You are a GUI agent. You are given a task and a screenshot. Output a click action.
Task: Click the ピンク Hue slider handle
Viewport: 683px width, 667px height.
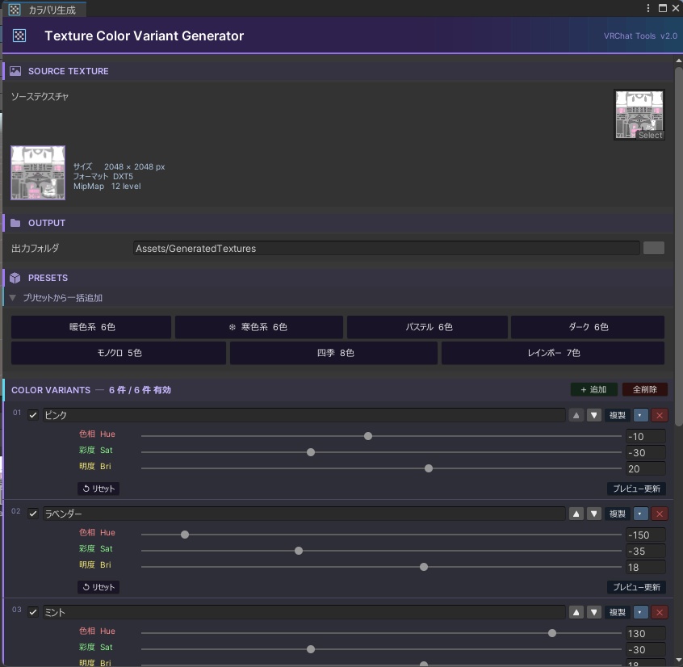pyautogui.click(x=368, y=436)
